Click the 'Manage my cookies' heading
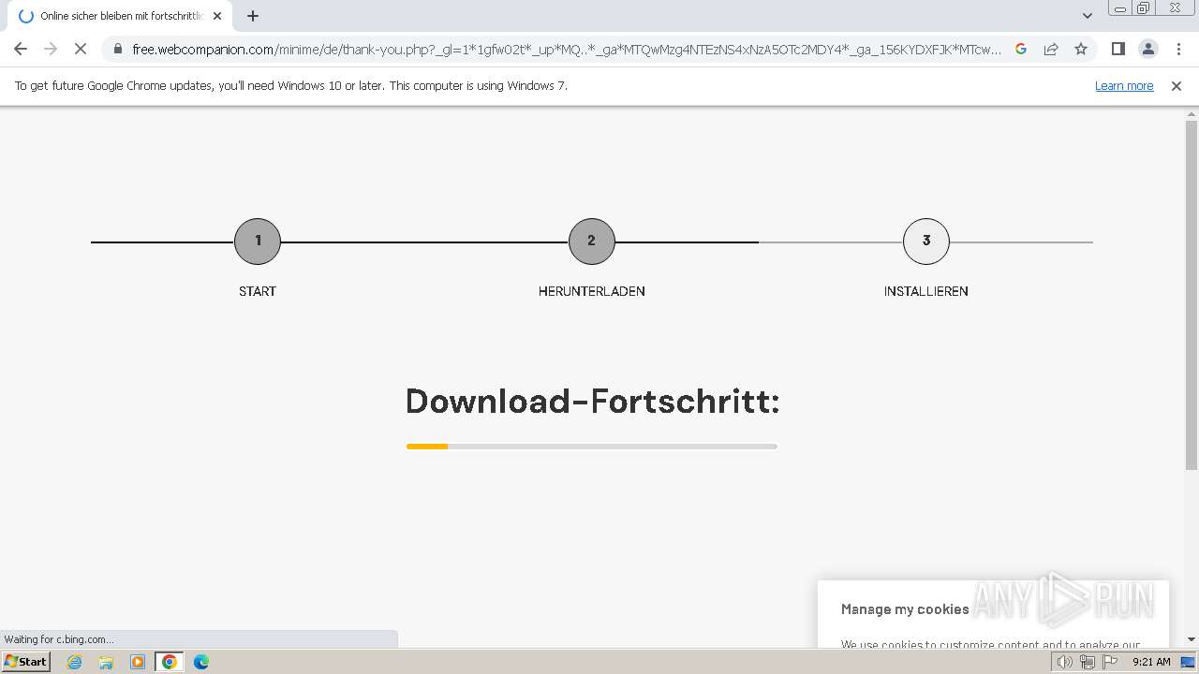 tap(905, 609)
